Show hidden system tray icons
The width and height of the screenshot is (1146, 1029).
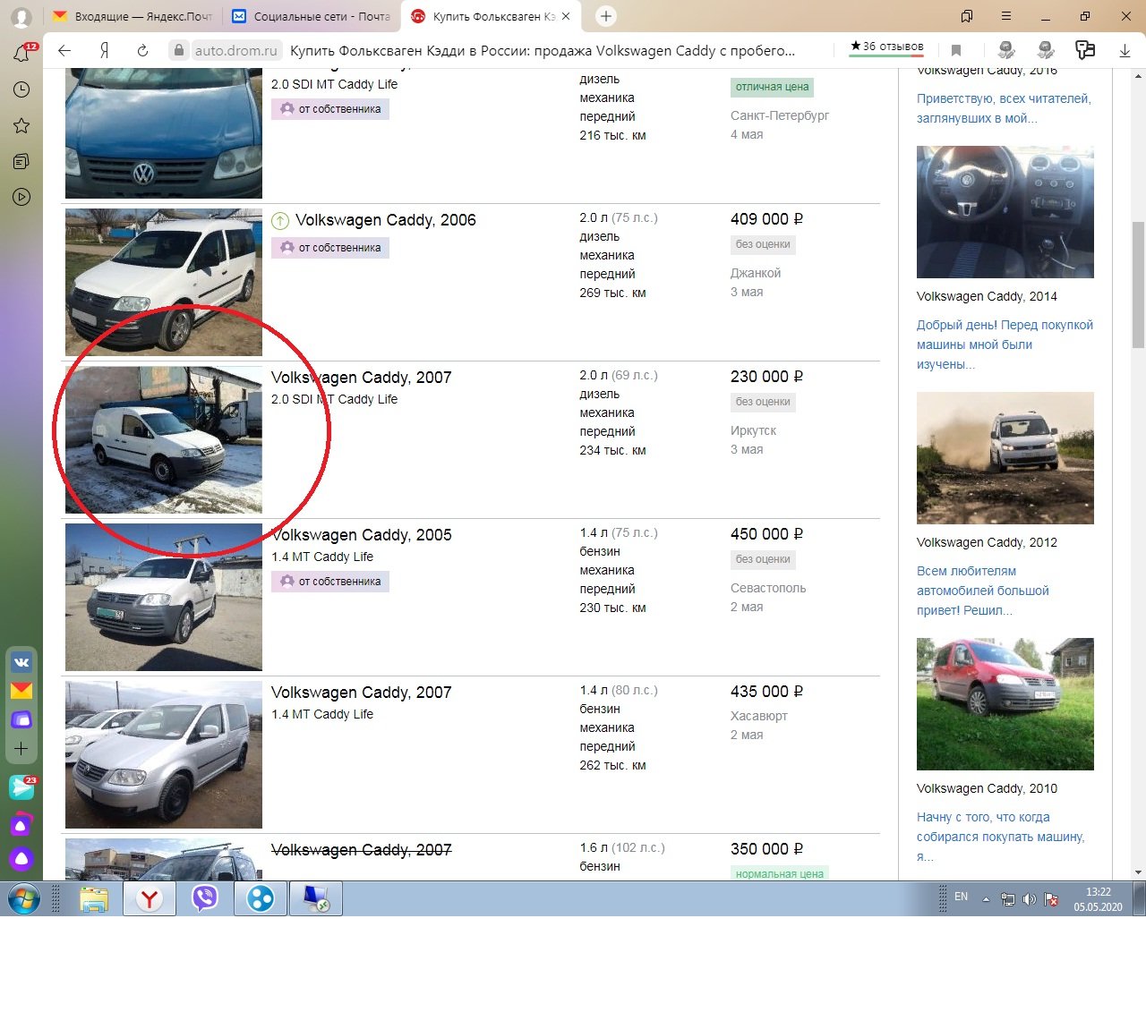point(986,899)
